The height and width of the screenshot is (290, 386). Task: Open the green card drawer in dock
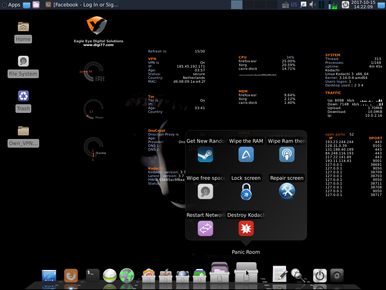[199, 275]
